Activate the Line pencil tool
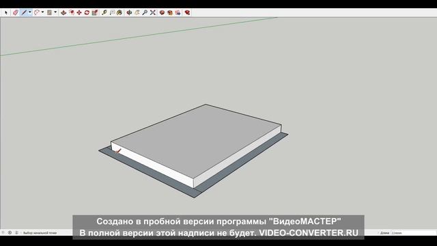The image size is (437, 246). [24, 12]
